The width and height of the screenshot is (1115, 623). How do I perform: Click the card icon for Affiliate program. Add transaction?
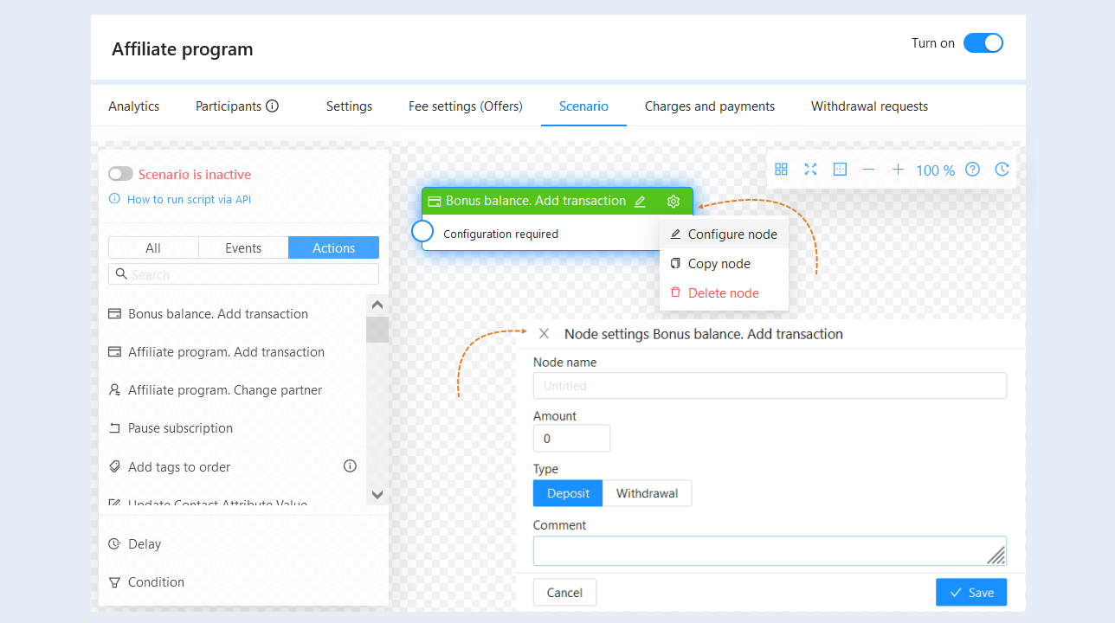point(114,352)
